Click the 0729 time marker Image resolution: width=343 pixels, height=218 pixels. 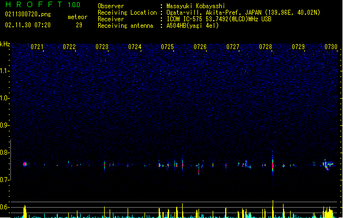click(x=298, y=47)
